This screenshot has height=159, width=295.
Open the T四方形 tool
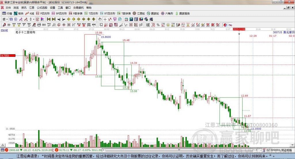coord(91,13)
